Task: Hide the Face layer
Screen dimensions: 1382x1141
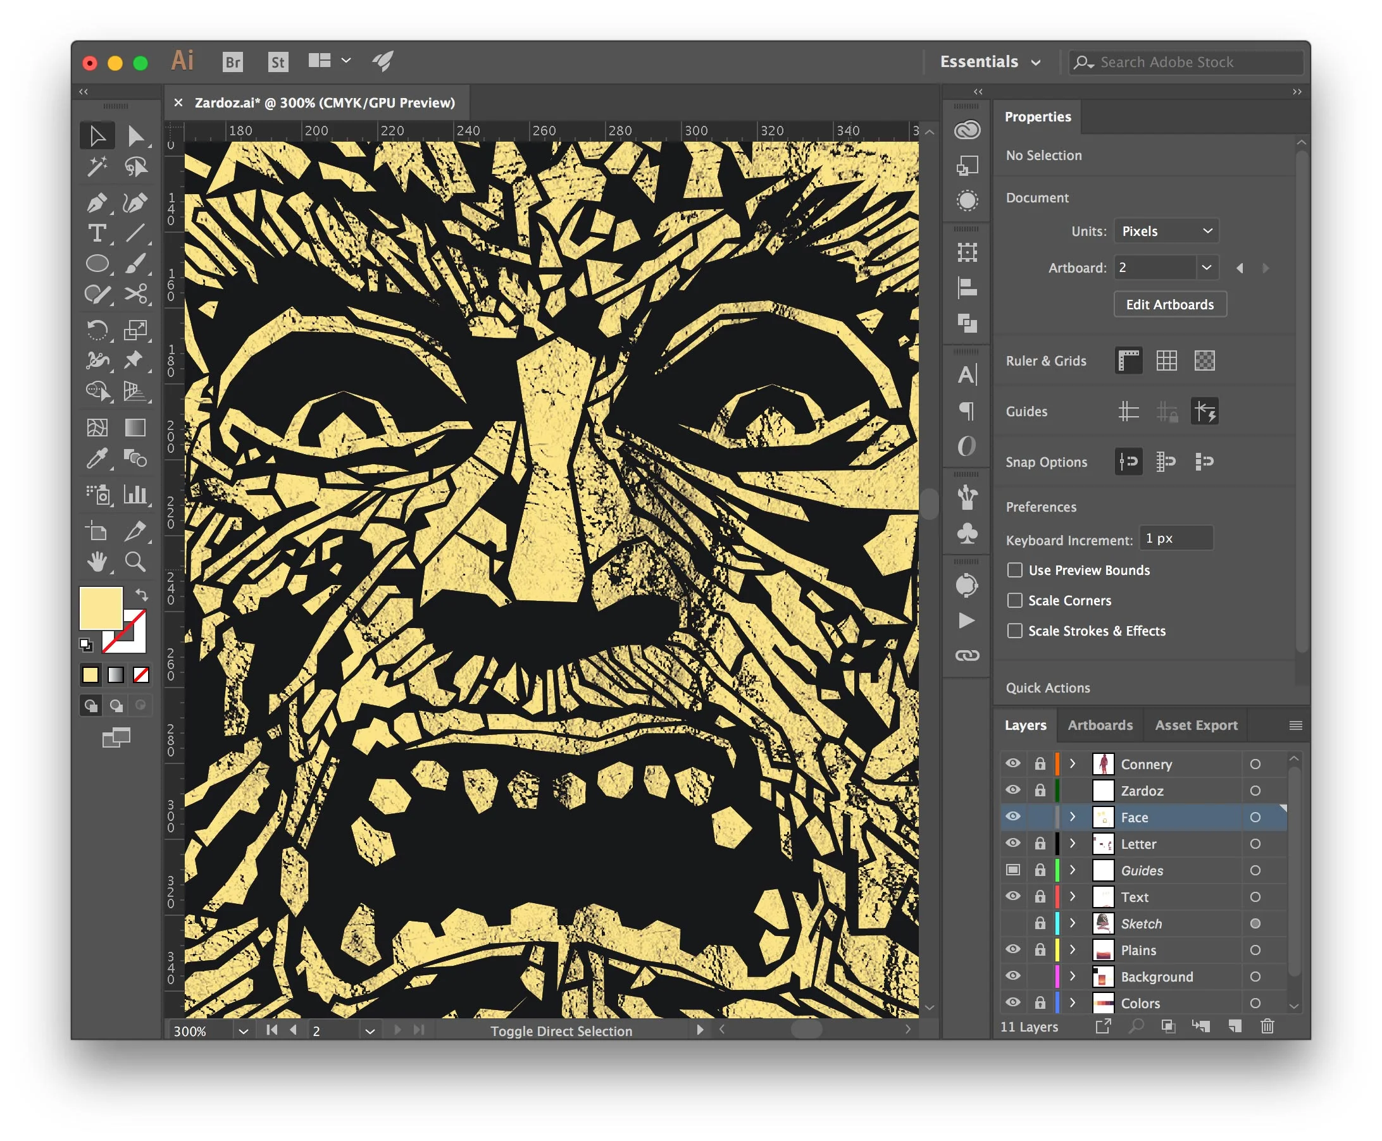Action: 1012,817
